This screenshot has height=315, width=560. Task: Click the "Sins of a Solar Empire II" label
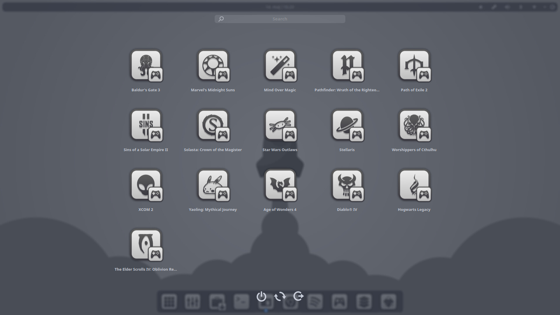pos(146,150)
